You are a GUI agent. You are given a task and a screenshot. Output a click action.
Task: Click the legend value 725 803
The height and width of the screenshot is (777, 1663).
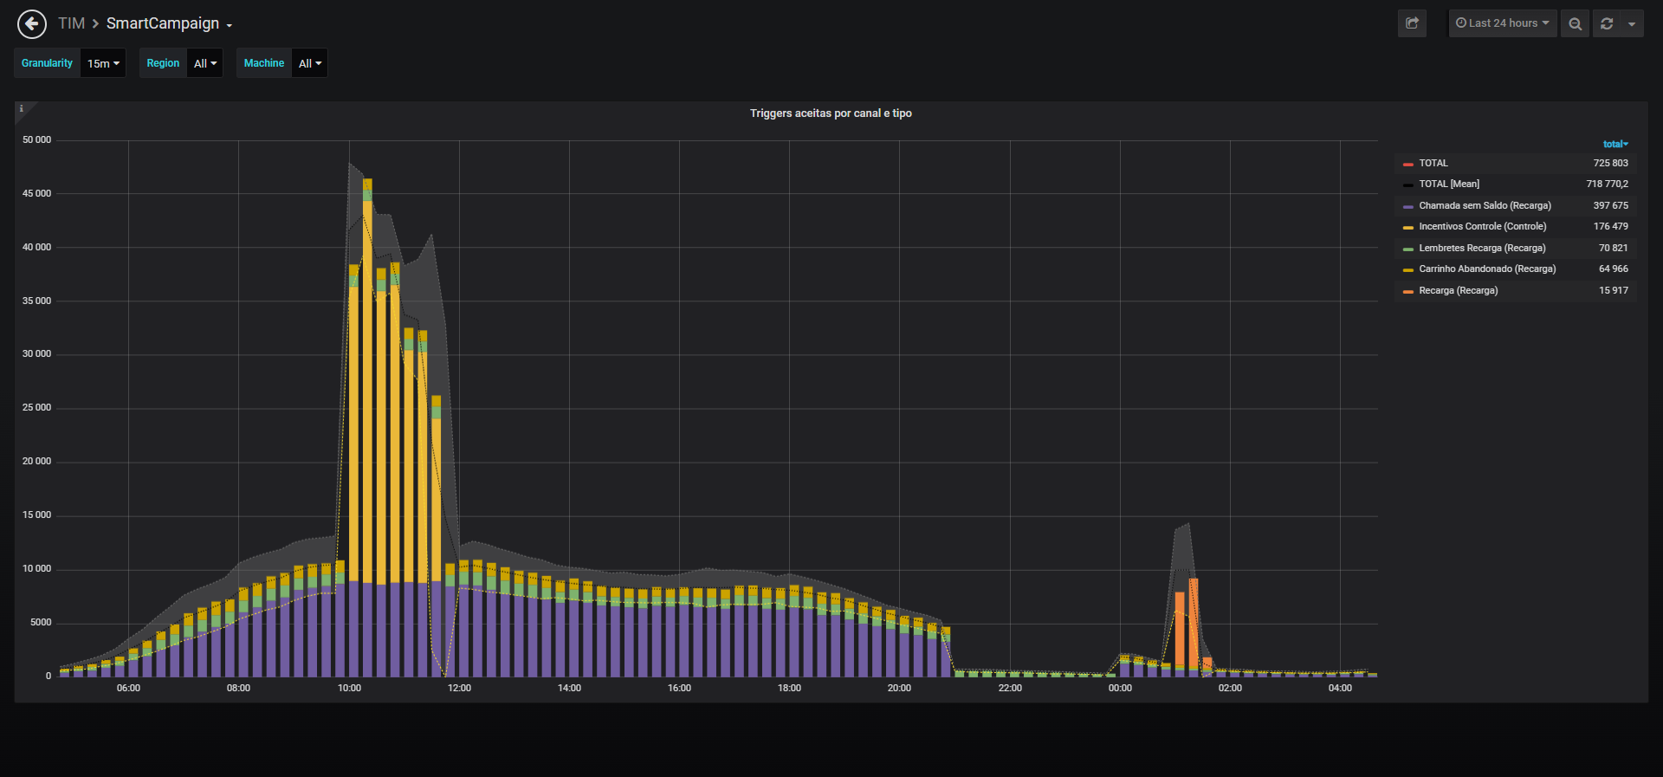click(1610, 163)
